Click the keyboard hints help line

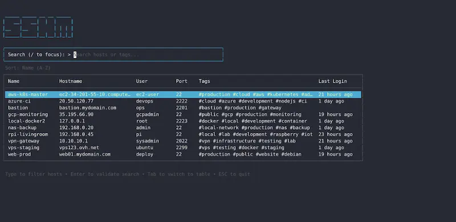127,174
